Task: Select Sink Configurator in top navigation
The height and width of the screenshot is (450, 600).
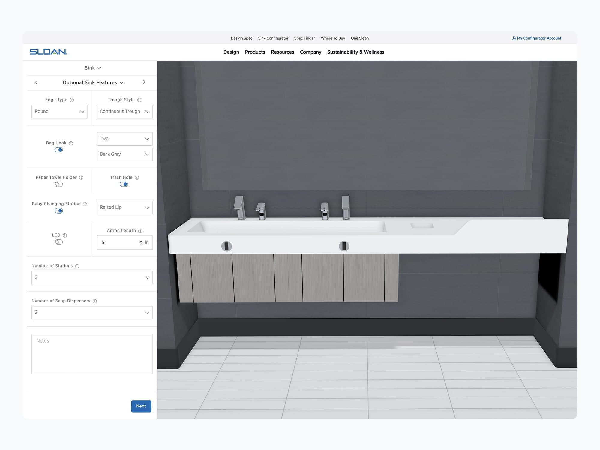Action: click(x=273, y=38)
